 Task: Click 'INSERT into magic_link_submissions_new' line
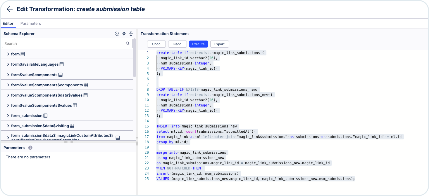pos(197,126)
